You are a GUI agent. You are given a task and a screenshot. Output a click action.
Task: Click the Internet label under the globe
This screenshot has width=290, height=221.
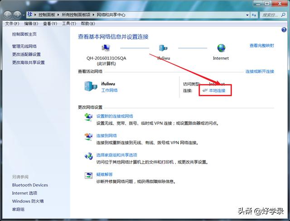(x=221, y=58)
